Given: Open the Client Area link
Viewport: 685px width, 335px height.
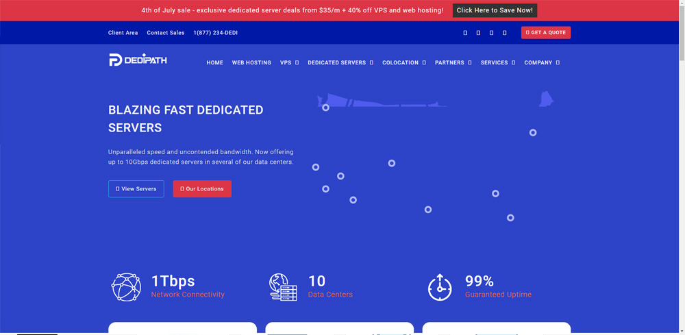Looking at the screenshot, I should point(123,33).
